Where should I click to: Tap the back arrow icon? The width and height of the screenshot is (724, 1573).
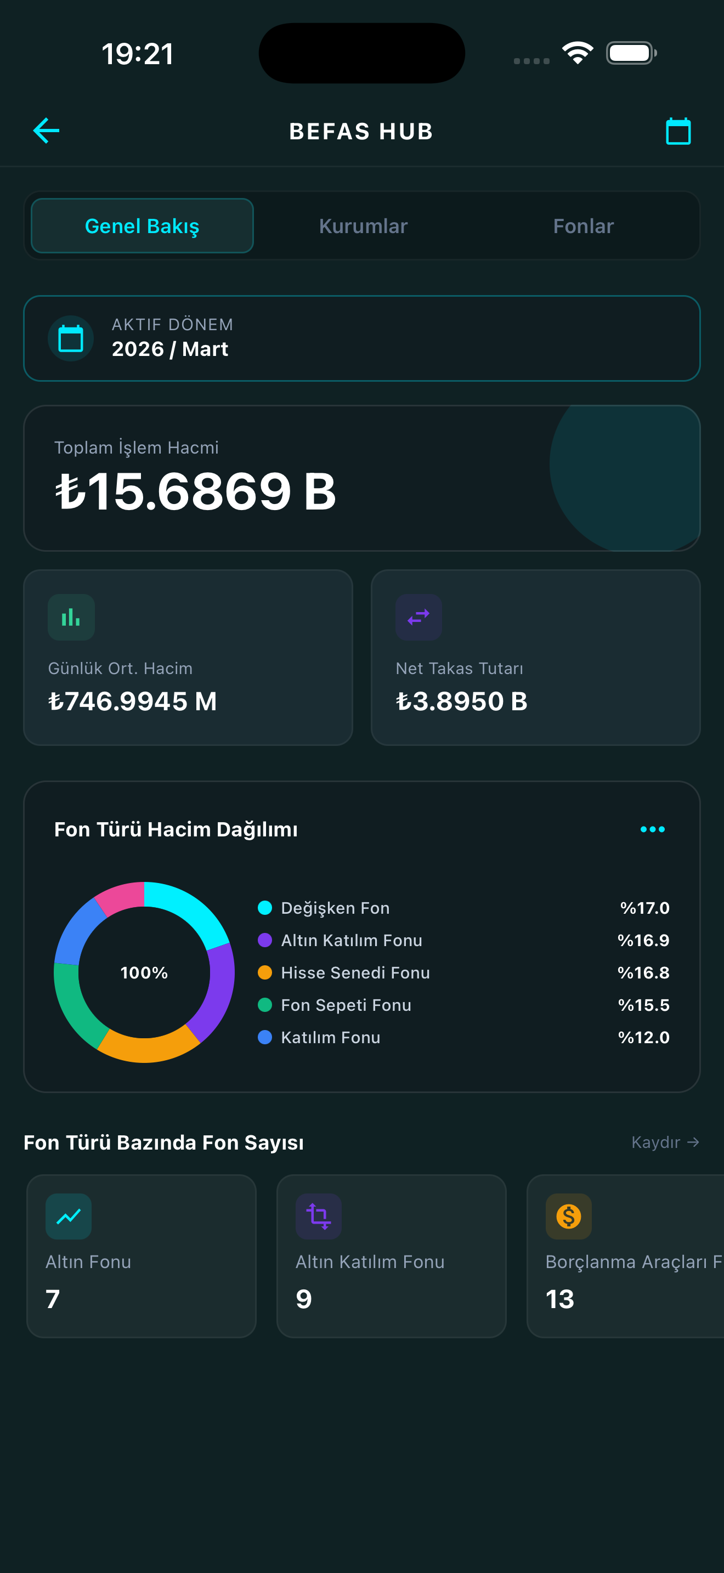47,131
